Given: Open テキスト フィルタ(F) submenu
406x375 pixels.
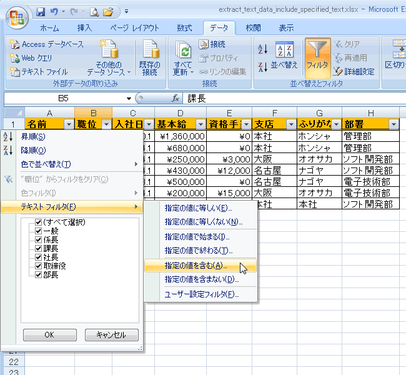Looking at the screenshot, I should (72, 207).
